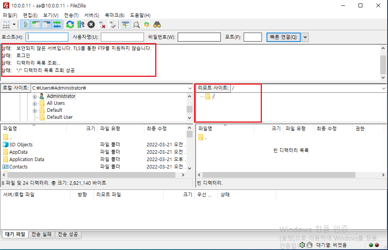388x250 pixels.
Task: Select Administrator folder in local tree
Action: coord(61,96)
